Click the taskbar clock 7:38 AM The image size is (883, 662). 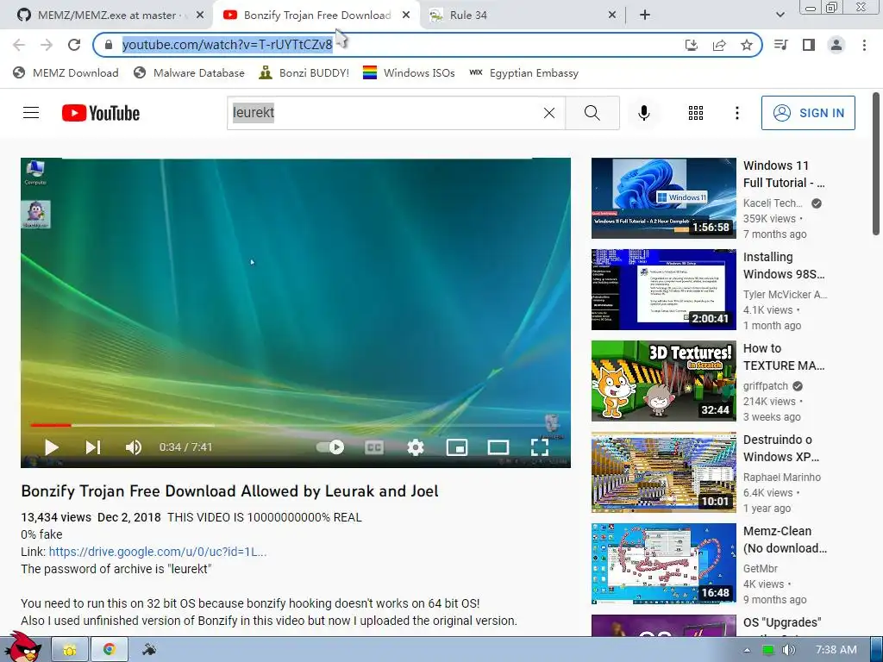click(836, 650)
